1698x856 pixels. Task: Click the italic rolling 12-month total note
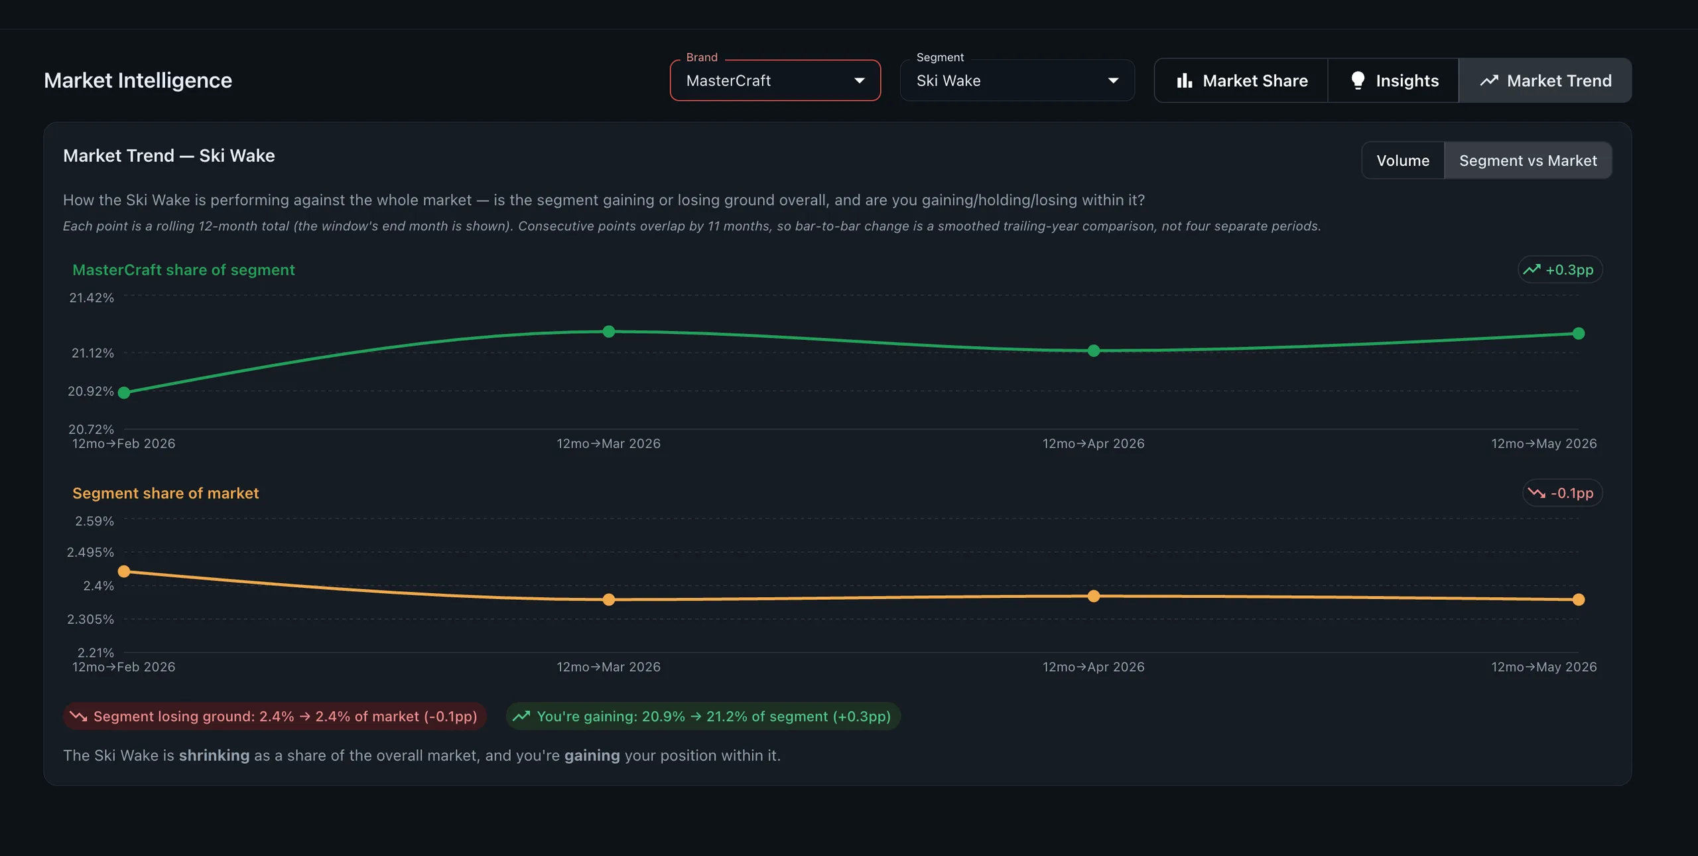tap(692, 226)
